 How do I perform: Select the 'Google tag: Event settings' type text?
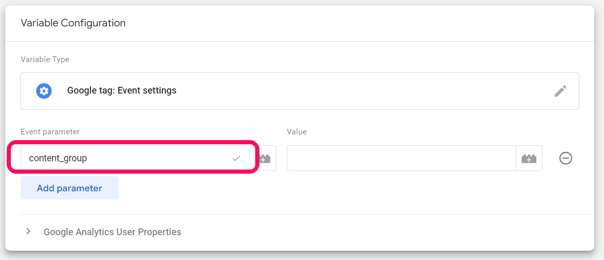point(121,91)
